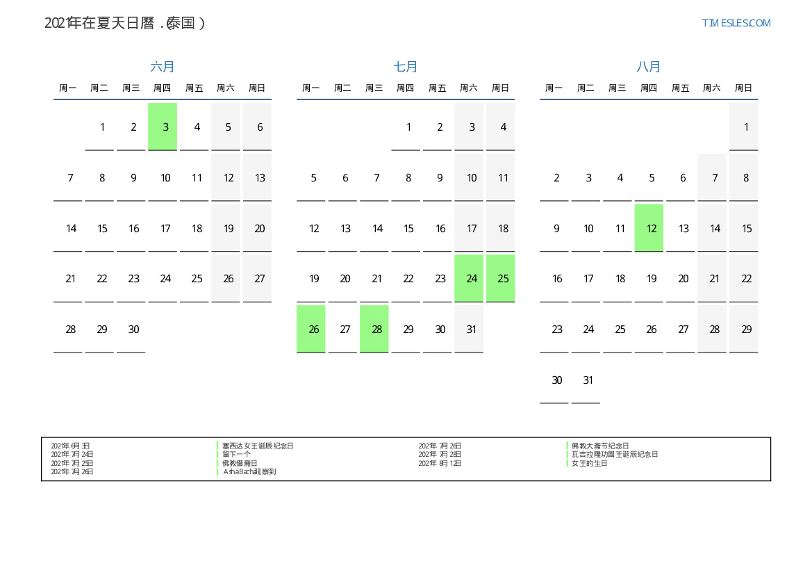Click the 瓦吉拉隆功国王诞辰纪念日 legend entry
This screenshot has width=812, height=575.
(x=615, y=454)
